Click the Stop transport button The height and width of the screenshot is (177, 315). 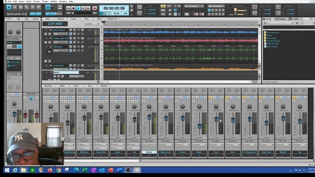pos(73,8)
